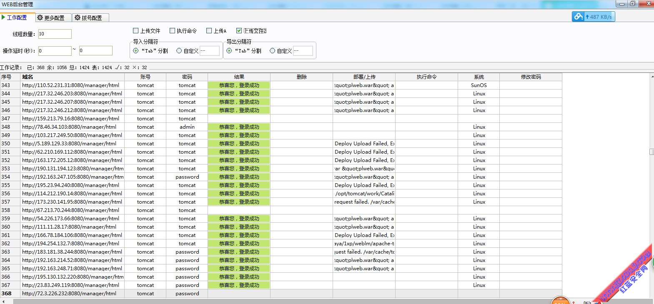Screen dimensions: 654x304
Task: Click the second 操作延时 input after the tilde
Action: click(95, 51)
